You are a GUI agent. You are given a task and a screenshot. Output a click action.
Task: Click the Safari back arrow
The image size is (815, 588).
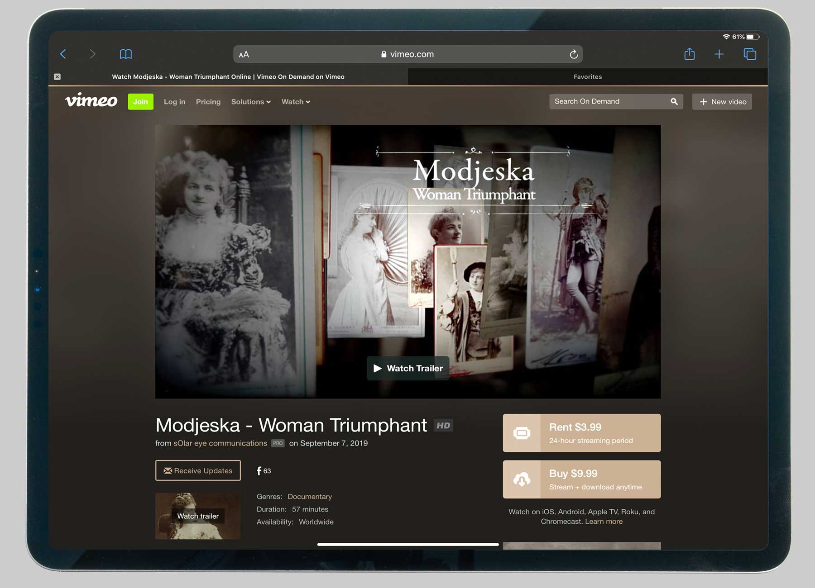tap(63, 54)
